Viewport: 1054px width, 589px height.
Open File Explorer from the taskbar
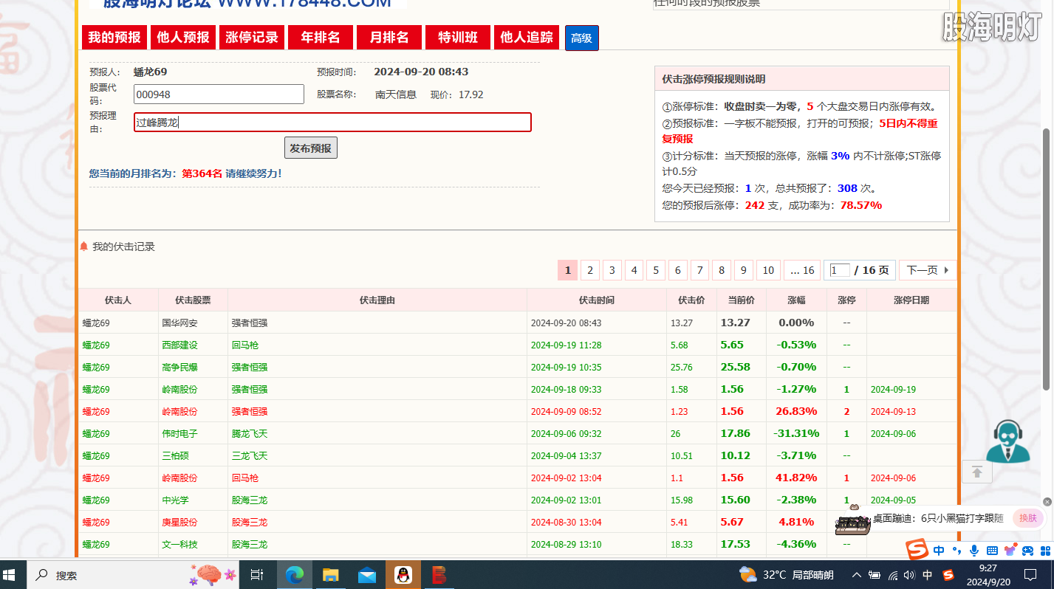330,575
